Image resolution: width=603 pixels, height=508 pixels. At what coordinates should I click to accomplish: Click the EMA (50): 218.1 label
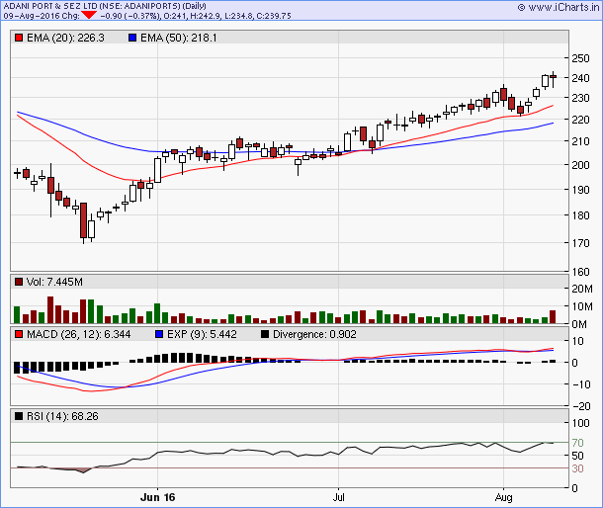(179, 38)
